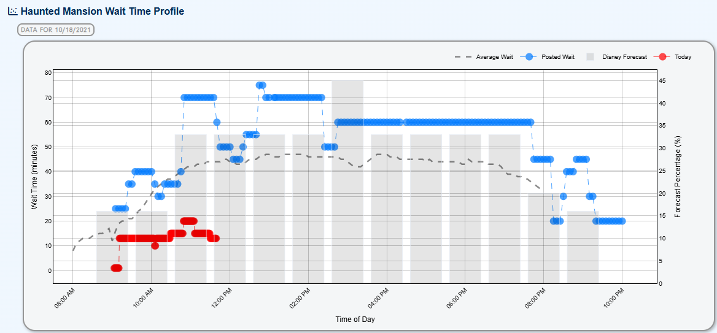The height and width of the screenshot is (333, 717).
Task: Click the lone red Today point at 10 minutes
Action: point(155,246)
